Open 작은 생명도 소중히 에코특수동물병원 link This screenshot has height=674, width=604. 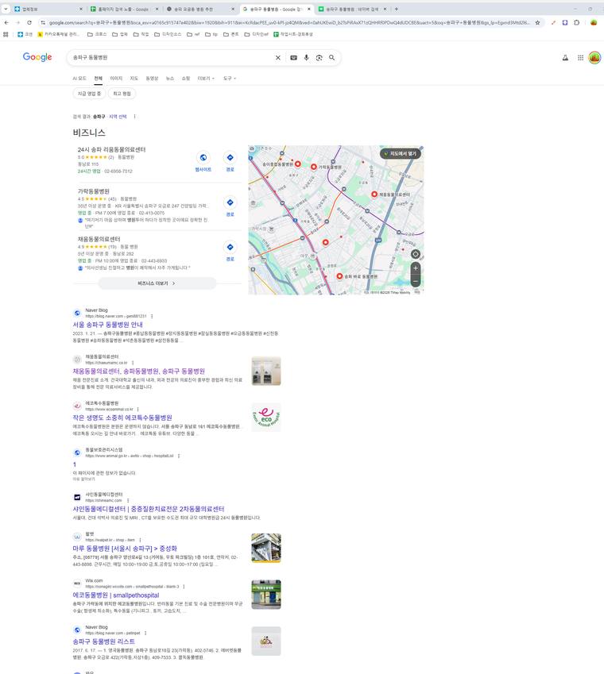[122, 418]
